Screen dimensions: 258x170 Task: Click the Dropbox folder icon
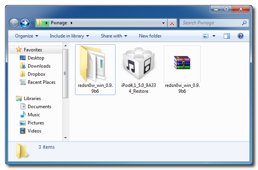point(23,74)
